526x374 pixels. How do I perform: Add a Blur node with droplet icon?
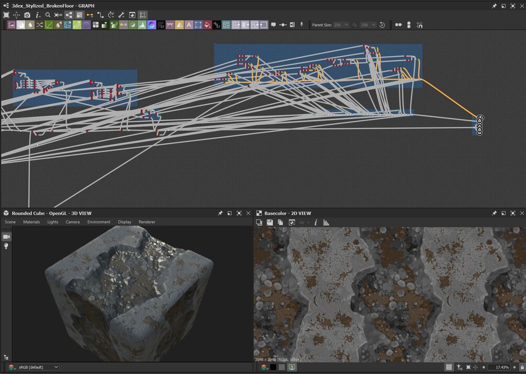[30, 25]
